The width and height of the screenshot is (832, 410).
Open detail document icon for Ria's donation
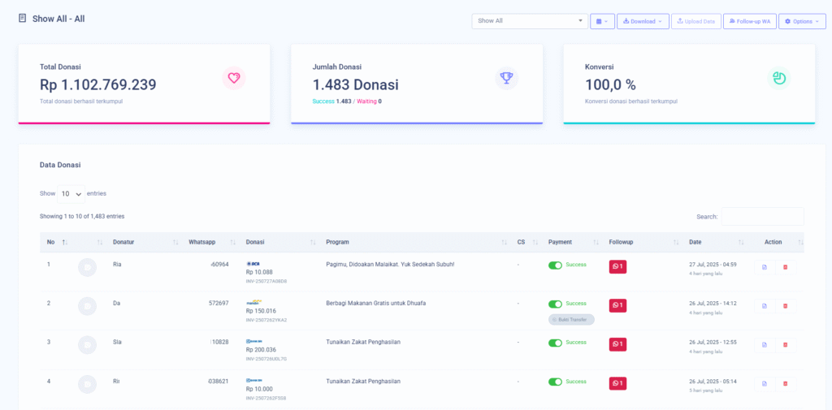click(764, 267)
